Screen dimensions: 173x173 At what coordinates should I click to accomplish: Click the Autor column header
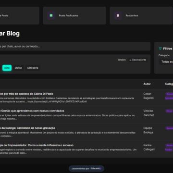click(x=147, y=84)
